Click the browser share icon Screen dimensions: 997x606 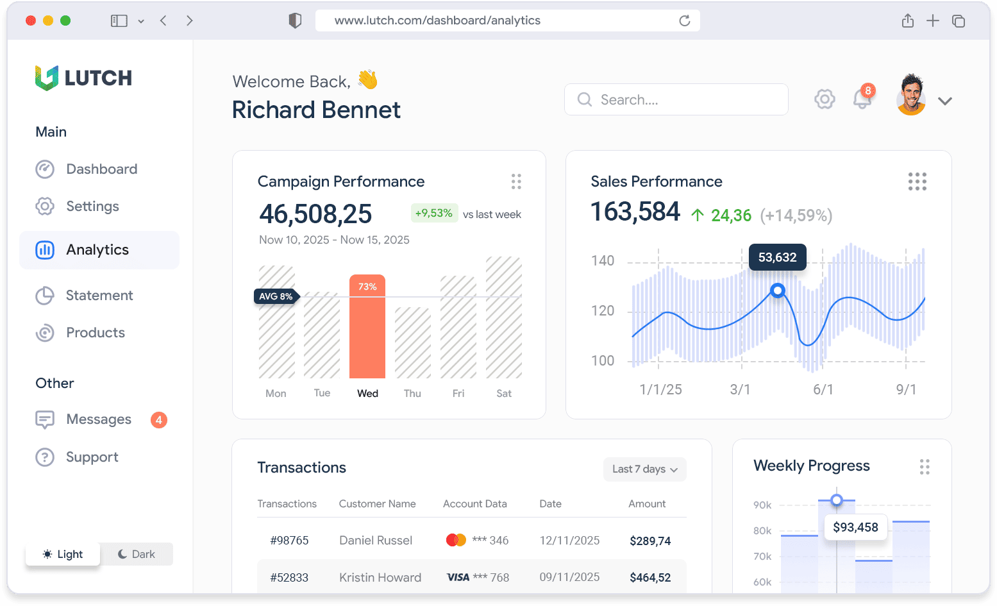[x=907, y=21]
